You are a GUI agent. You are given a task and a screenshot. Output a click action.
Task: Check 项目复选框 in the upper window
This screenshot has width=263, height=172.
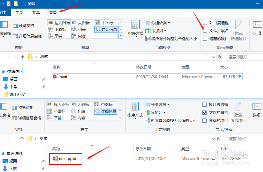click(x=205, y=23)
